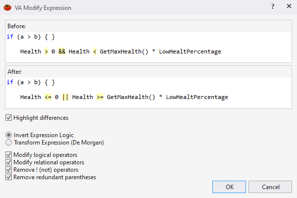Uncheck Remove redundant parentheses

tap(9, 177)
